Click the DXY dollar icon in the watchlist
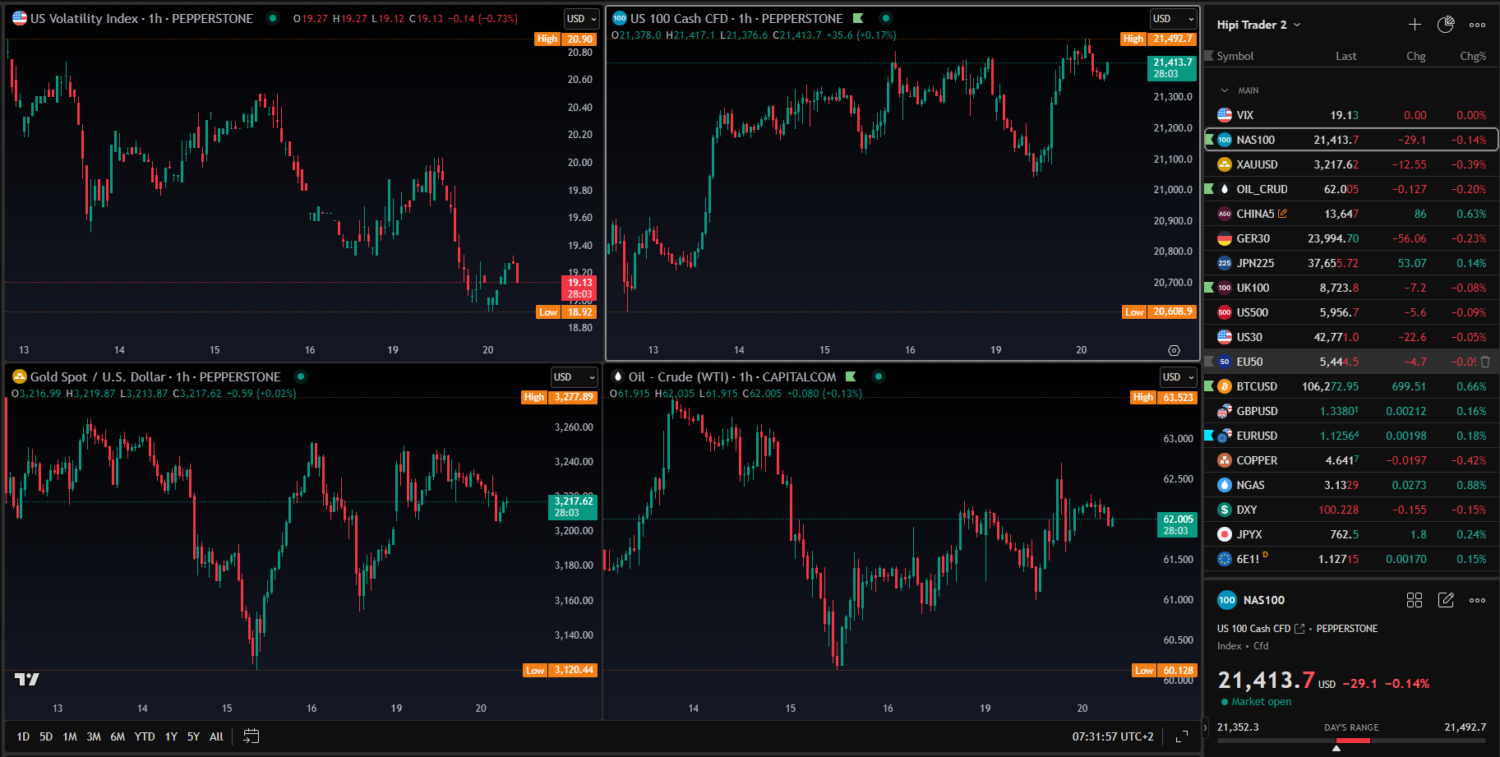Viewport: 1500px width, 757px height. [1225, 510]
